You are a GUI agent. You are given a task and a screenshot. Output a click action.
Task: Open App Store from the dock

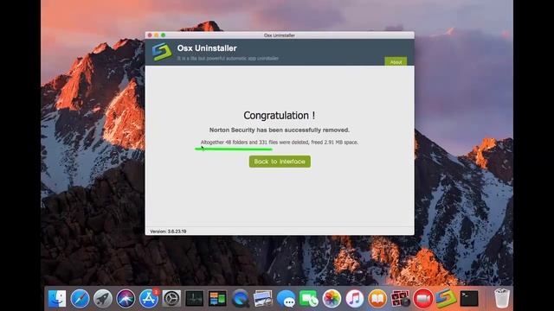point(149,298)
